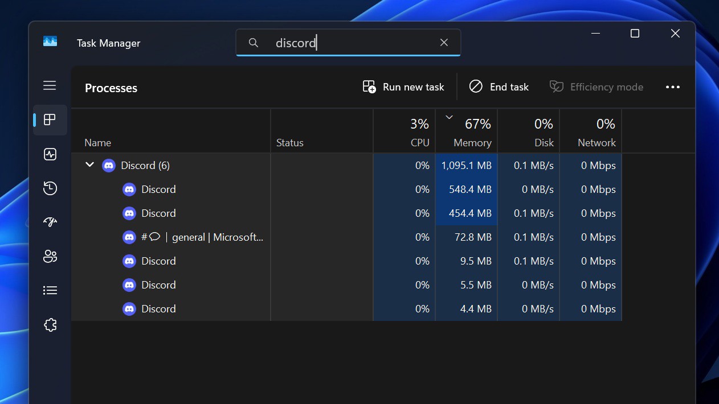Open Task Manager settings gear
This screenshot has height=404, width=719.
point(50,324)
